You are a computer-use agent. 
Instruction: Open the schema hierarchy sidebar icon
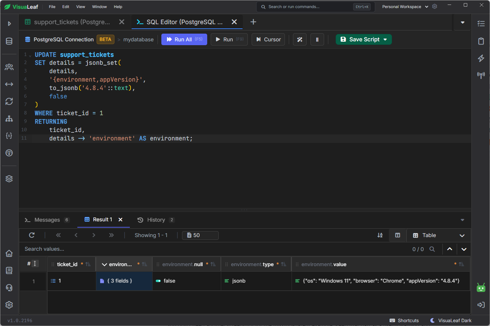pos(9,118)
